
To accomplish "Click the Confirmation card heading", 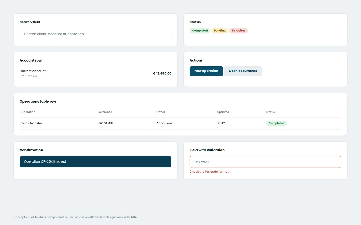I will tap(31, 150).
